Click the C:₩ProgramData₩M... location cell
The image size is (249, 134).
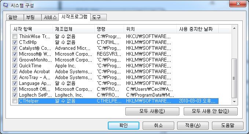click(x=150, y=95)
